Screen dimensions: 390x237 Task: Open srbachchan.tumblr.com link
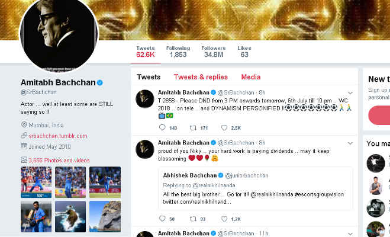(x=58, y=136)
